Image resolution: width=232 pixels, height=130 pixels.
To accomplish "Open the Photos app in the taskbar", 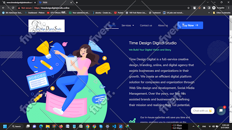I will (121, 127).
